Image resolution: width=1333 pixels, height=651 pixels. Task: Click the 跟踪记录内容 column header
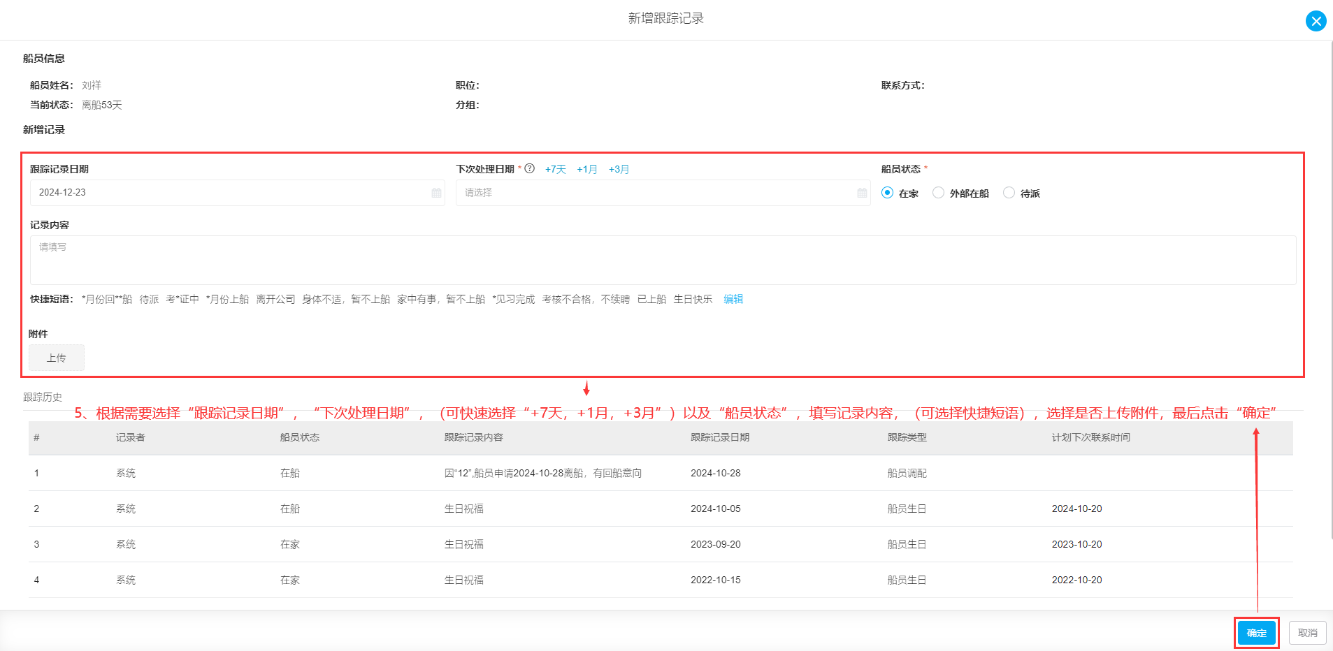[474, 437]
